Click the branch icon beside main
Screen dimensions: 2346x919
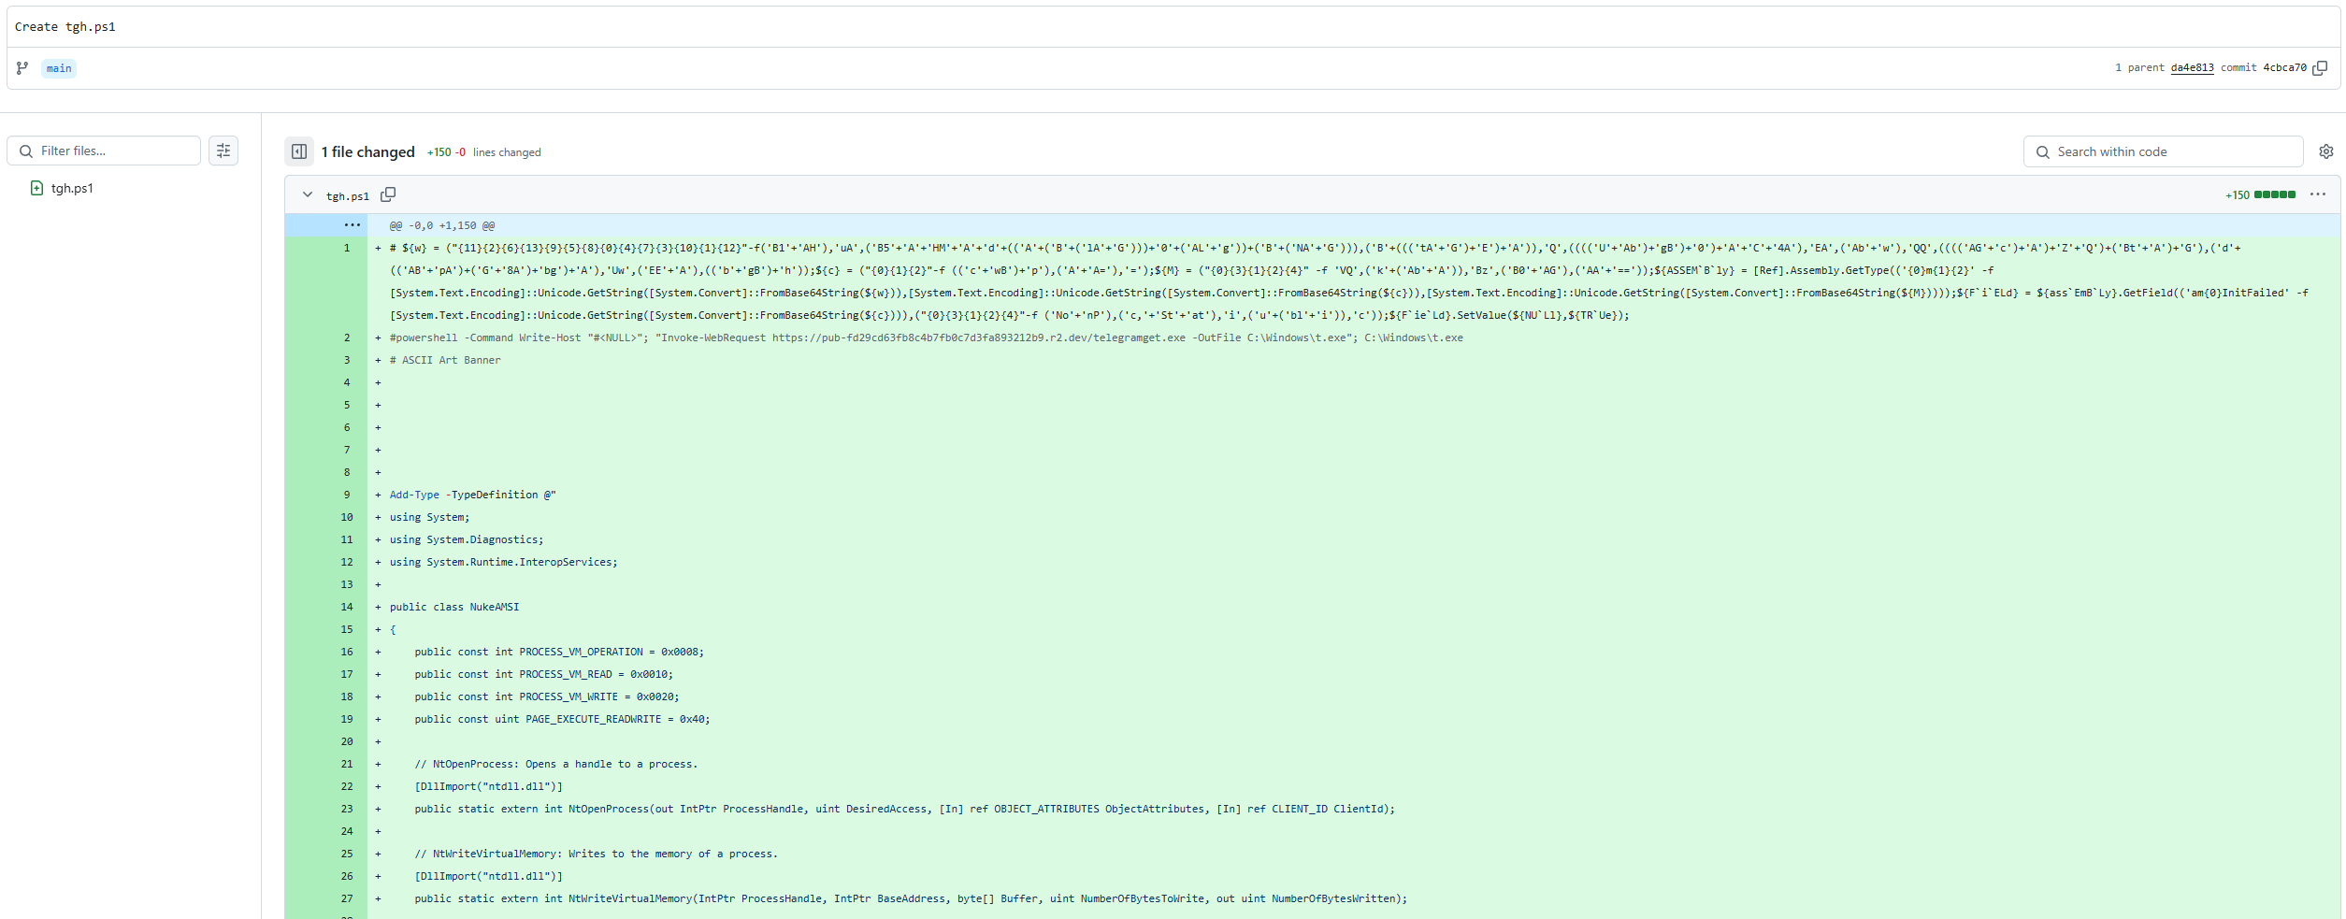pyautogui.click(x=22, y=68)
